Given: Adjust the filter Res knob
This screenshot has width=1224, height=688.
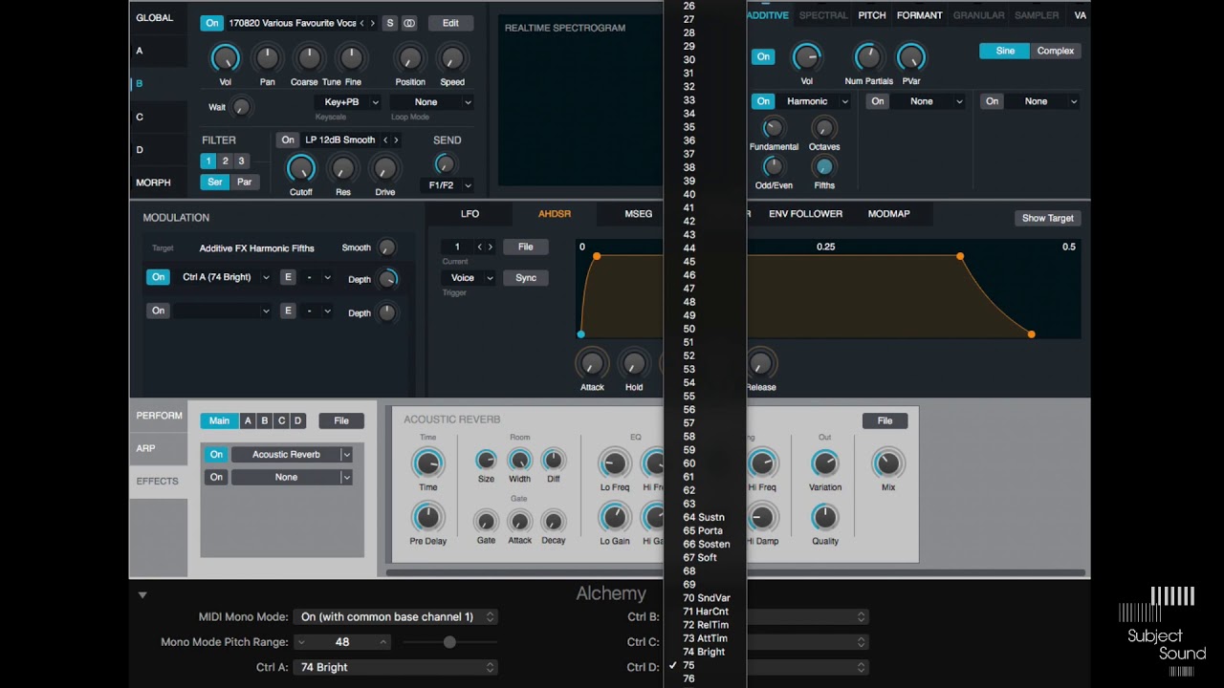Looking at the screenshot, I should [342, 169].
